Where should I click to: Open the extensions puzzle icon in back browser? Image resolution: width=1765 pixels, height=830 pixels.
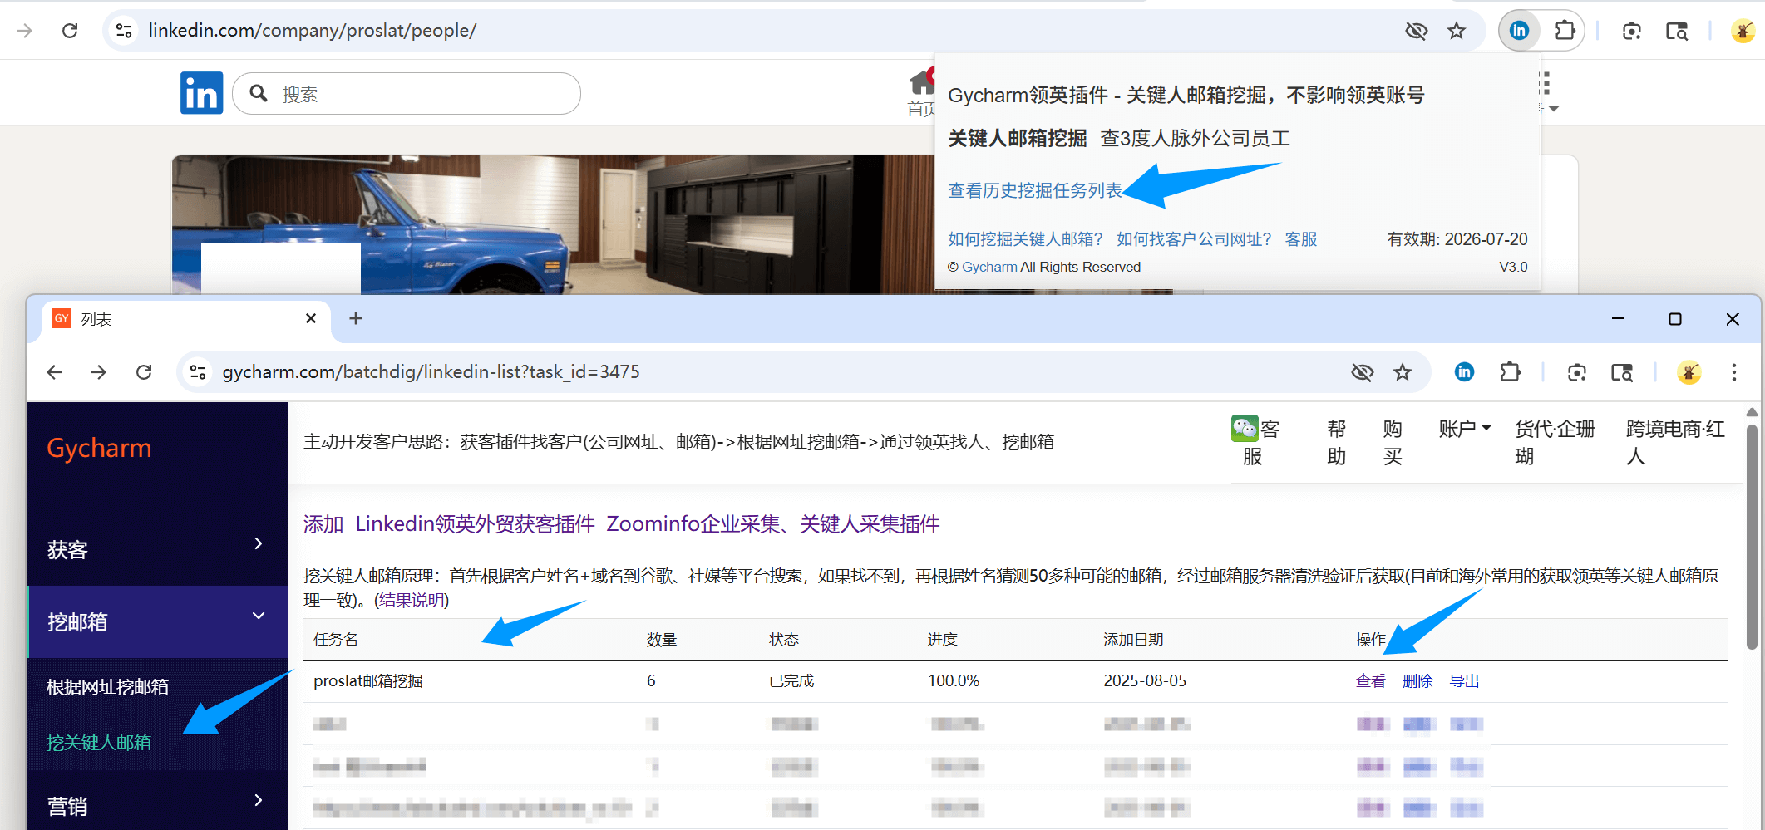pos(1565,31)
